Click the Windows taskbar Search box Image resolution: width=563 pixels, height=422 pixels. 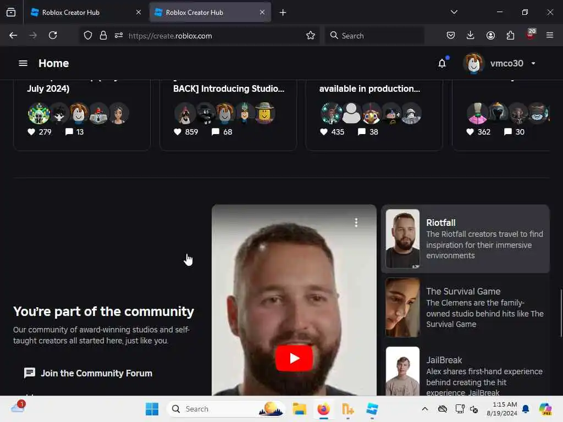pos(226,409)
